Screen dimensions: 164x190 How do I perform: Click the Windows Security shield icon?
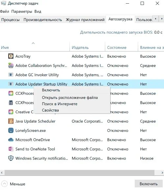coord(11,158)
